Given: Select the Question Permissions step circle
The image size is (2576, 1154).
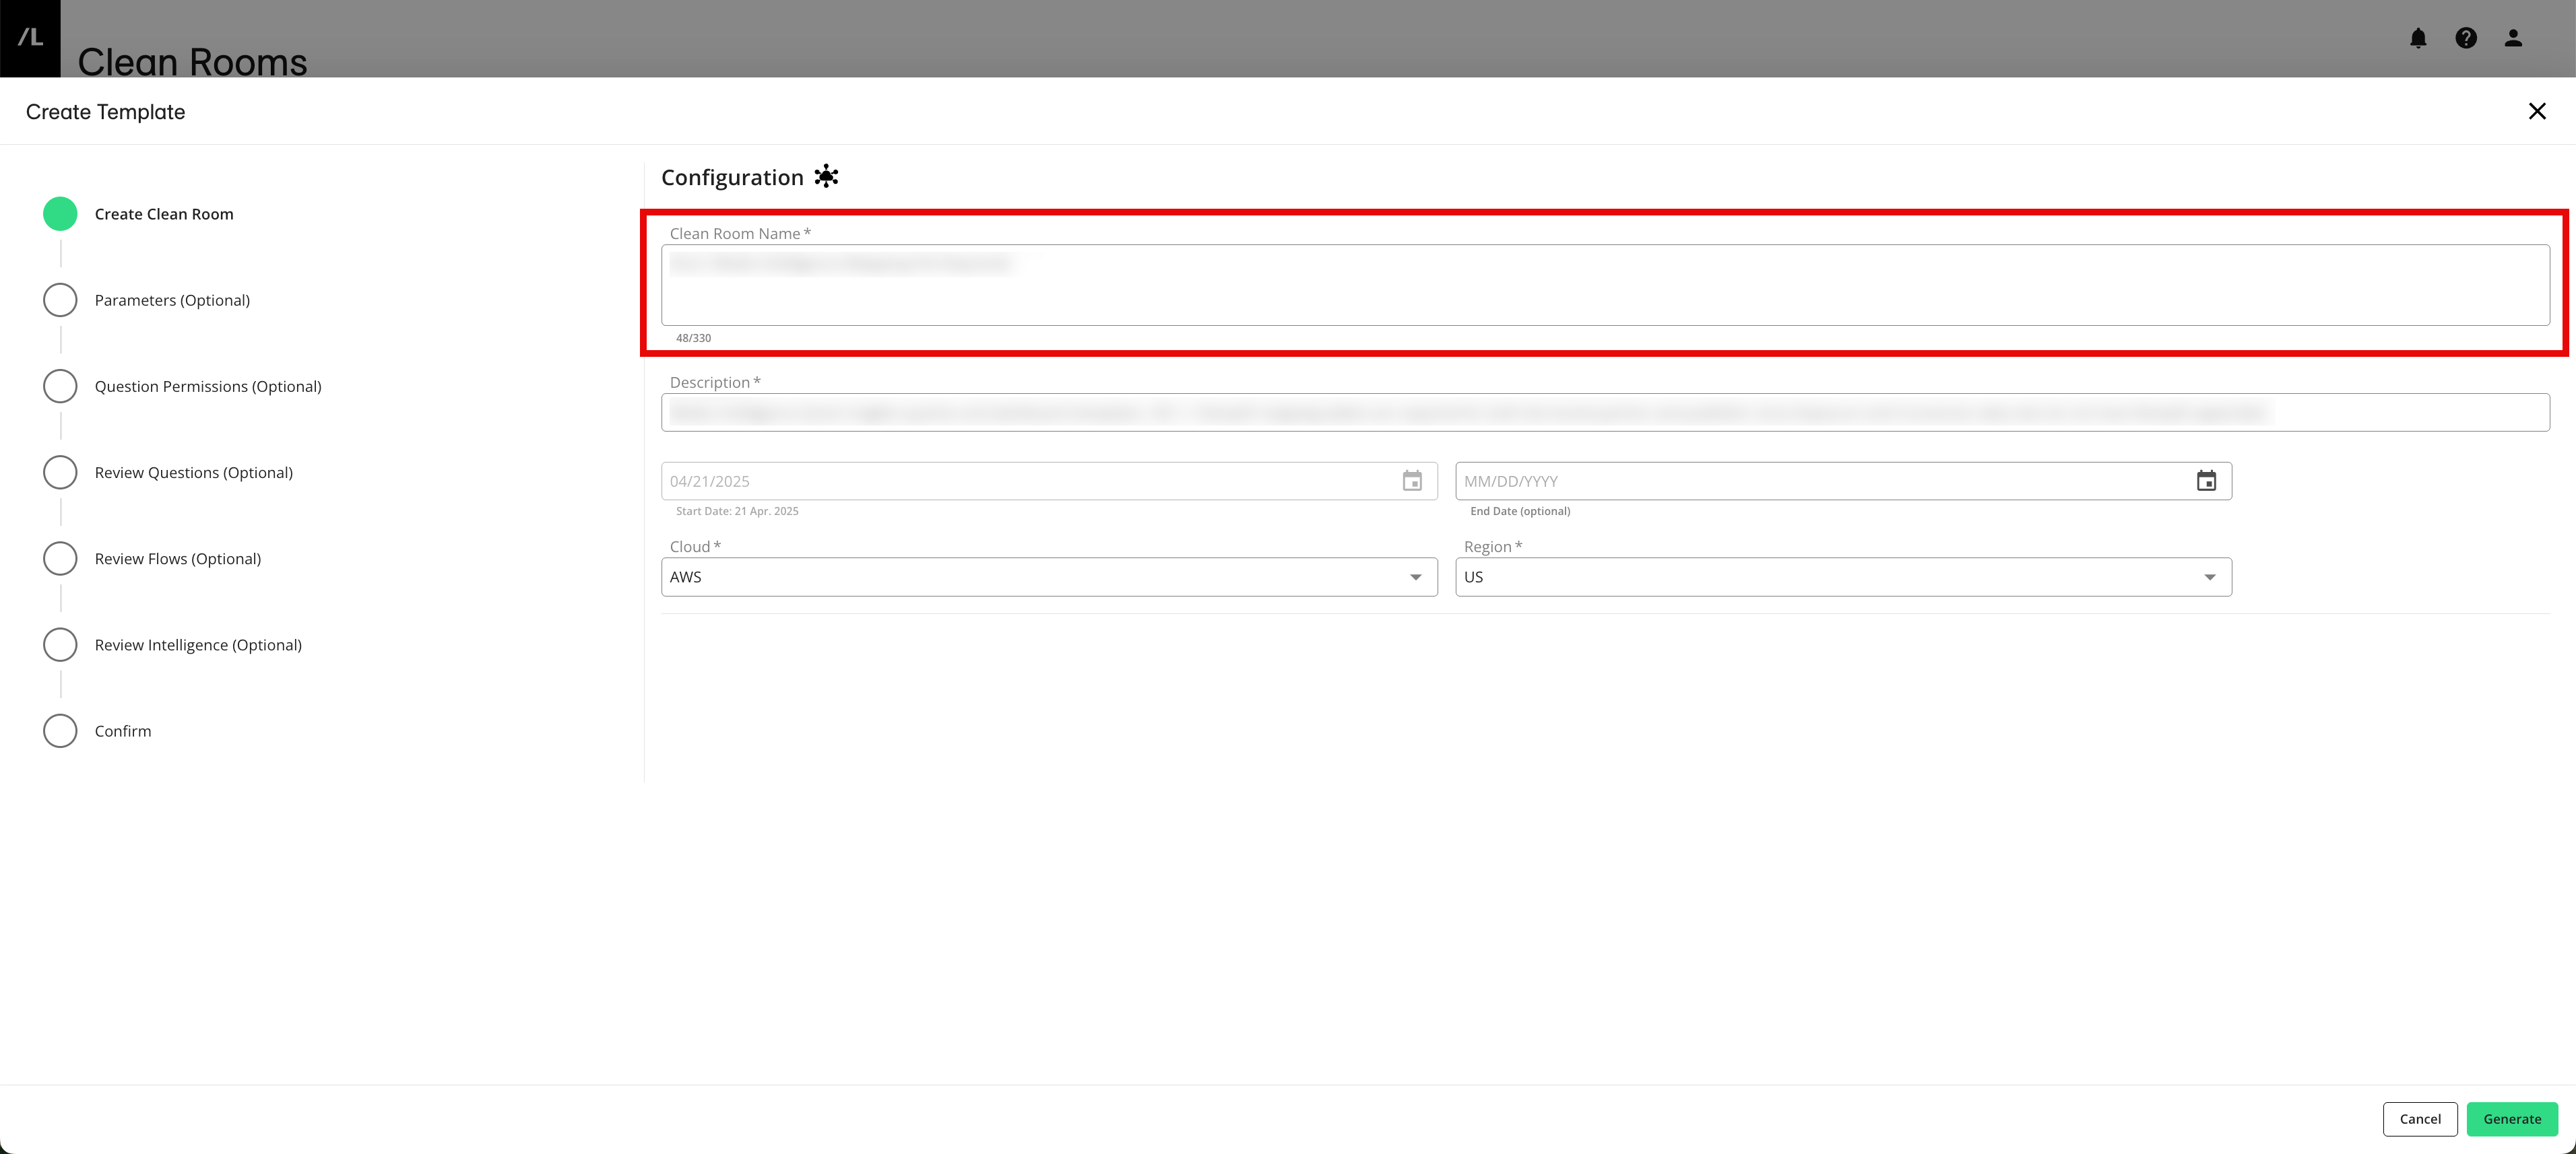Looking at the screenshot, I should click(x=60, y=386).
